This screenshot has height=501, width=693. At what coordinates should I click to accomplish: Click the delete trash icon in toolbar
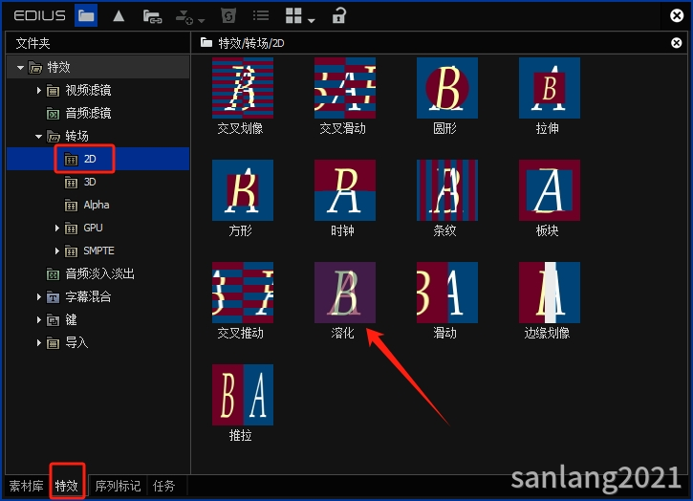click(228, 16)
